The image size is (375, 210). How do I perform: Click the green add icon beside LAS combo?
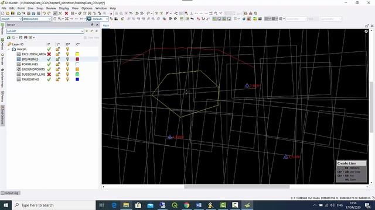click(x=87, y=31)
